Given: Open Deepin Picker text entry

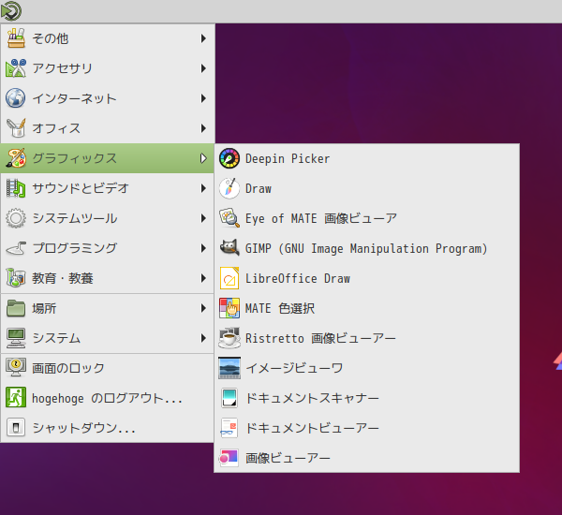Looking at the screenshot, I should 288,159.
